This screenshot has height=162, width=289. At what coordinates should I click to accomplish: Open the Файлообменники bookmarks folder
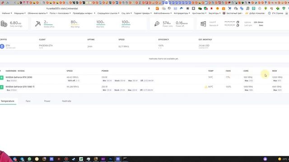tap(163, 13)
